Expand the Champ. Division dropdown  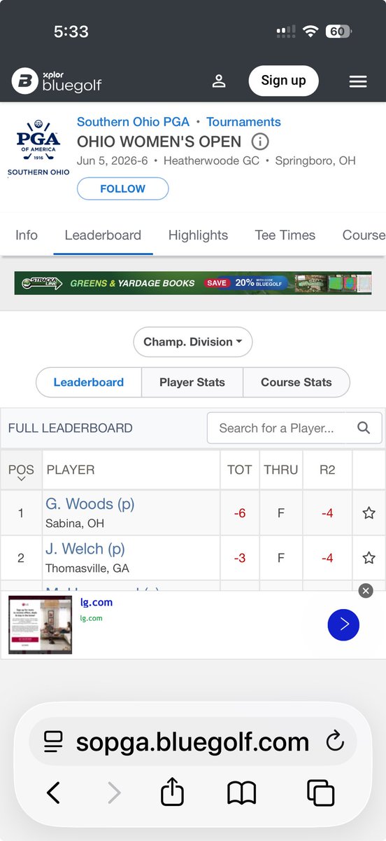193,342
